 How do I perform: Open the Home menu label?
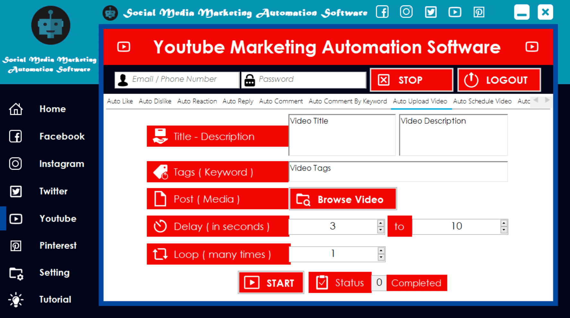coord(53,109)
